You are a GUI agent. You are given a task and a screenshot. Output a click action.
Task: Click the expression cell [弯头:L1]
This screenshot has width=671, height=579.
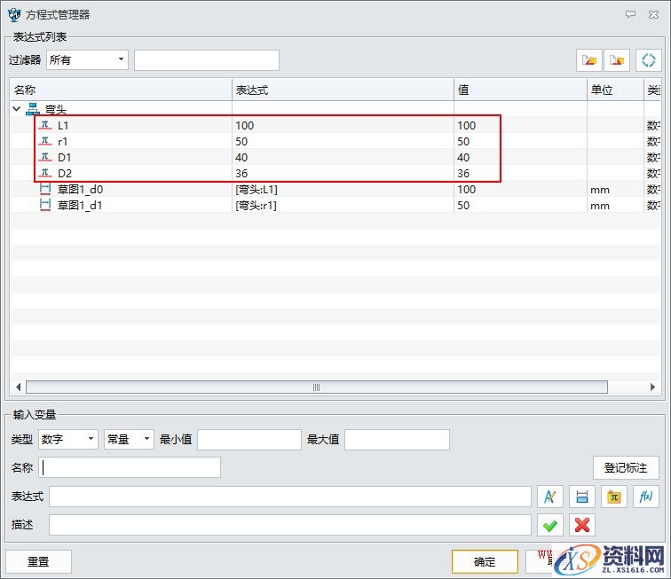pos(257,190)
